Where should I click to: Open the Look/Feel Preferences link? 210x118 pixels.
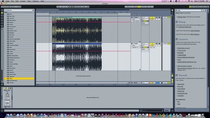coord(184,27)
